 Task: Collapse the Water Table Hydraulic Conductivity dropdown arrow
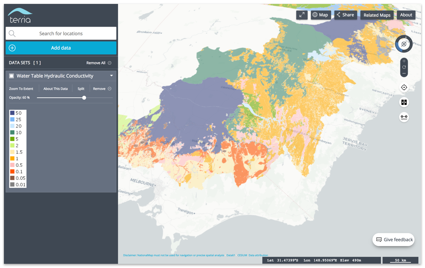(x=111, y=76)
